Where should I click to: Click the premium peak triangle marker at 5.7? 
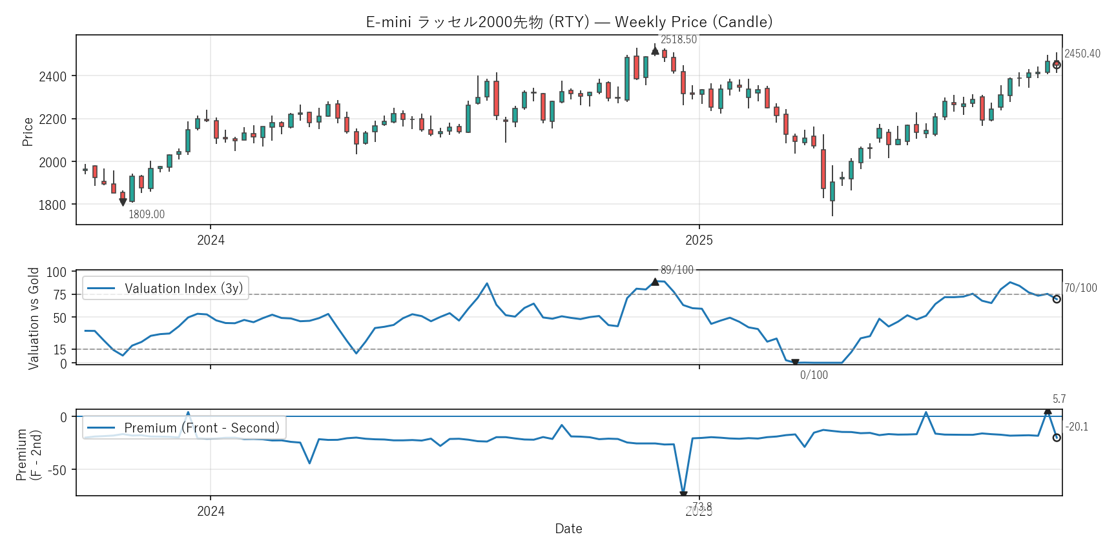[1048, 411]
